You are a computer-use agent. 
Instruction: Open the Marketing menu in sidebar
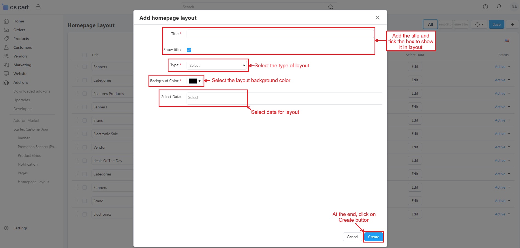(x=22, y=65)
